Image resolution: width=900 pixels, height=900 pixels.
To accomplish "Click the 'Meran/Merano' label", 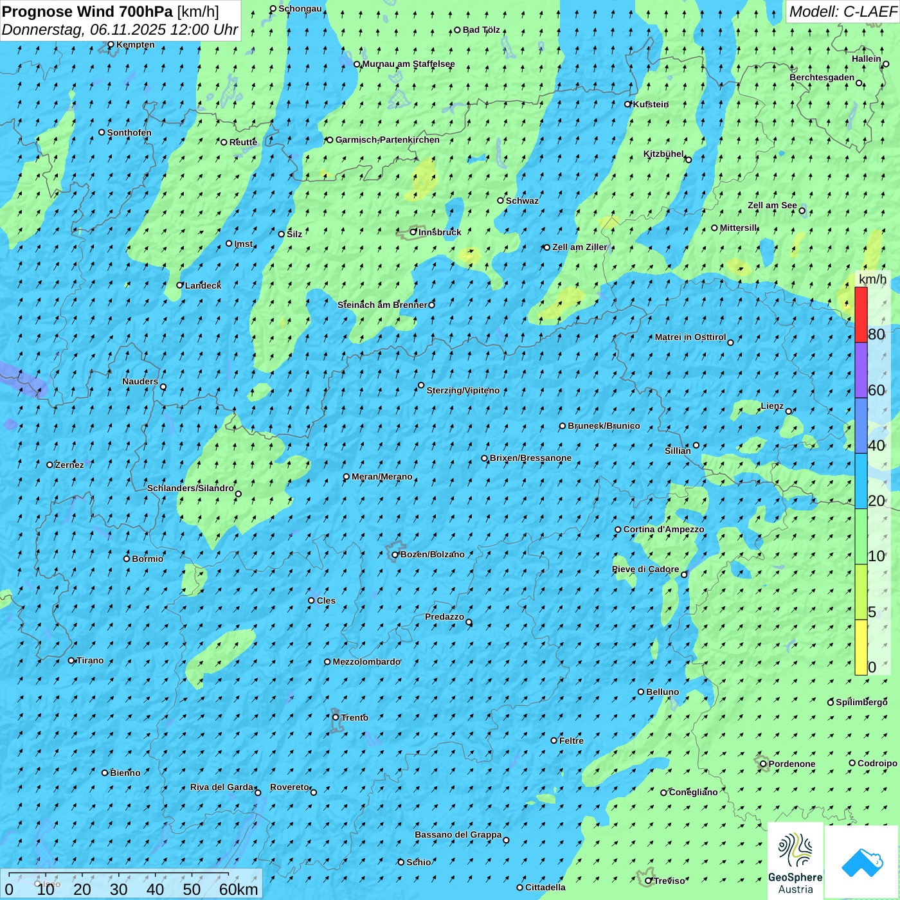I will click(382, 476).
